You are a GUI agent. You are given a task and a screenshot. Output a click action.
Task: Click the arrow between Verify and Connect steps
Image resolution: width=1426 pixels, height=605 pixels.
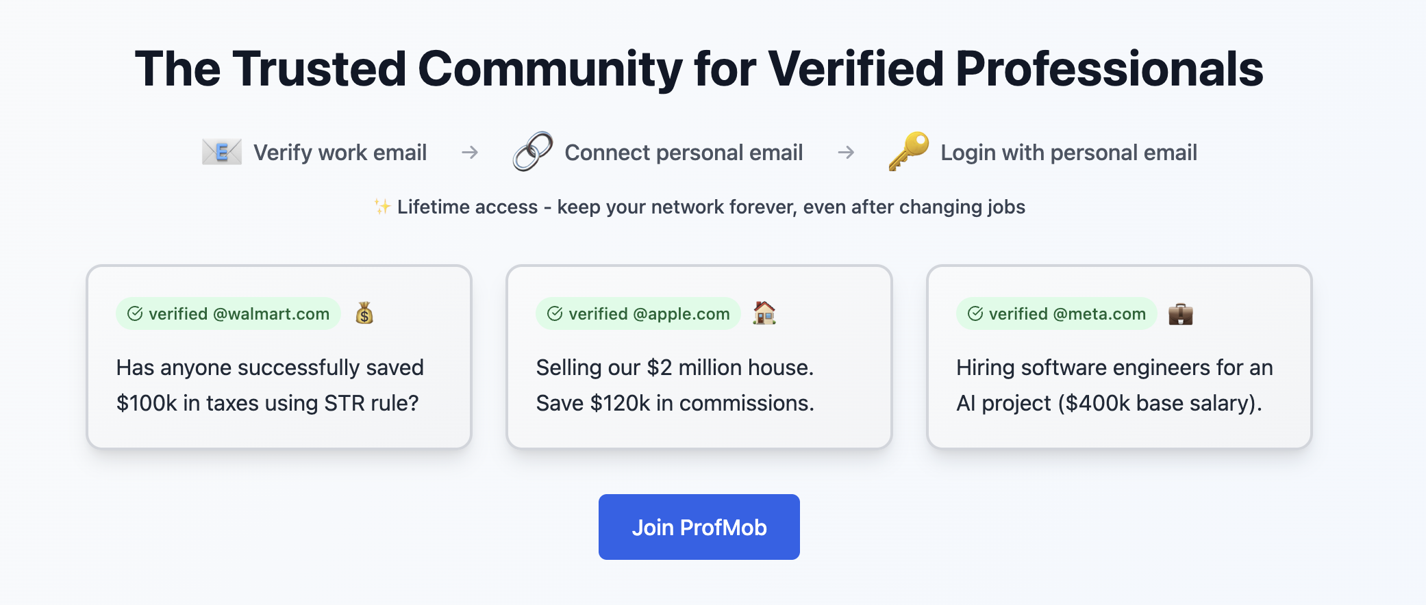470,153
